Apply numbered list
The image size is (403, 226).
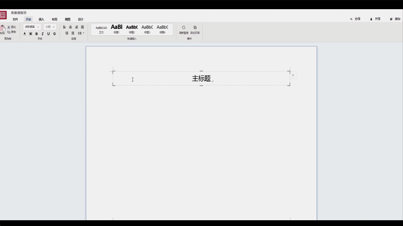coord(67,33)
